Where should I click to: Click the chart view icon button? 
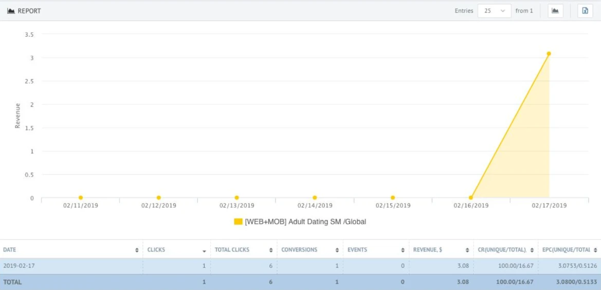(555, 11)
